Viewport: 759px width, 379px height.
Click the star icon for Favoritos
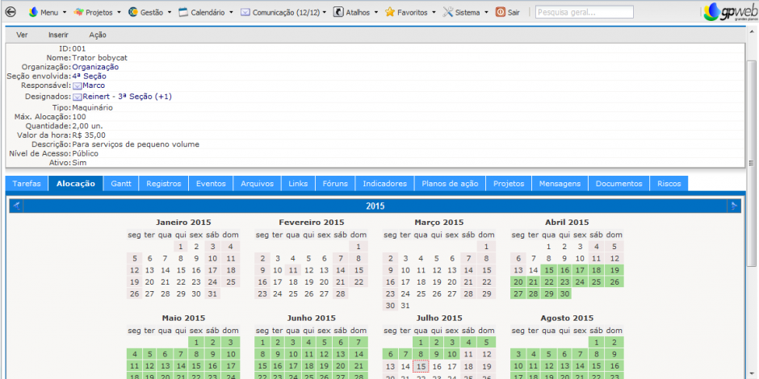[x=390, y=12]
